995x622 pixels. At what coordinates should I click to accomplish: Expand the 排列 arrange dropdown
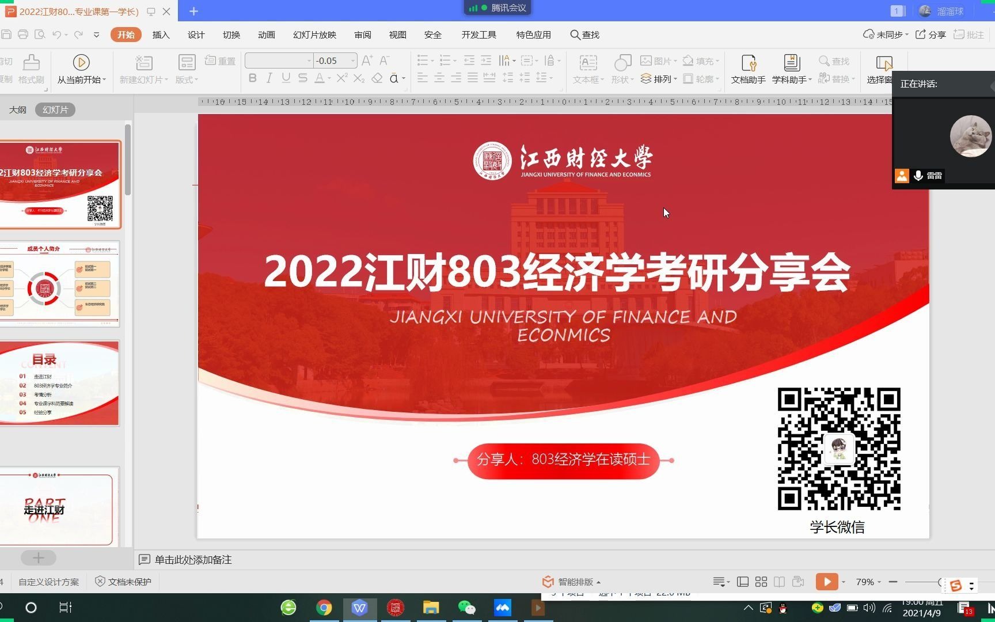pos(659,79)
